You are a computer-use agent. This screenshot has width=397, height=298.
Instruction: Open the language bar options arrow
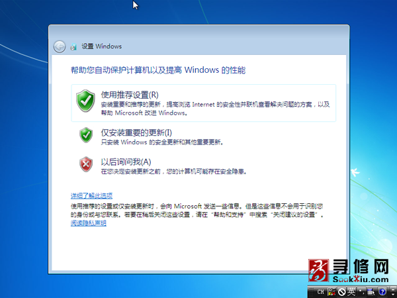click(x=393, y=294)
